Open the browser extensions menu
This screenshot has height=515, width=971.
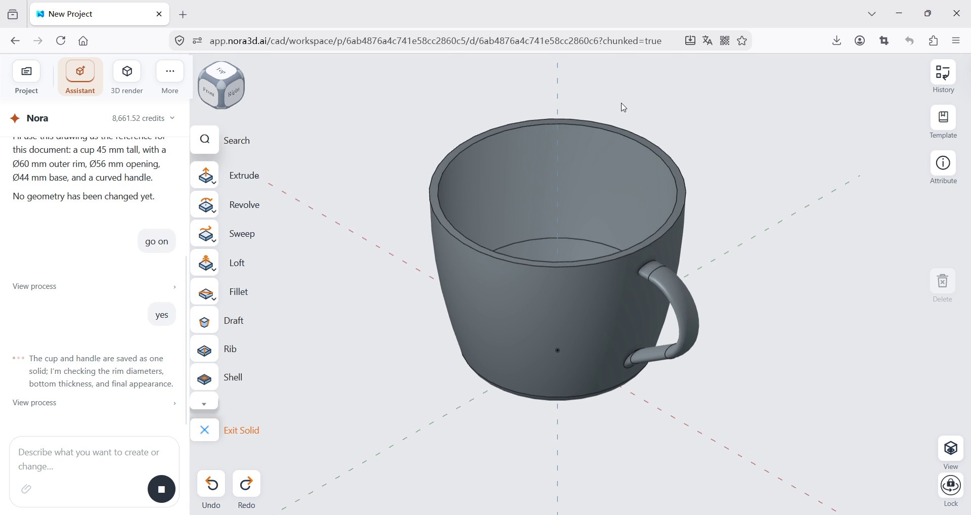click(x=934, y=41)
